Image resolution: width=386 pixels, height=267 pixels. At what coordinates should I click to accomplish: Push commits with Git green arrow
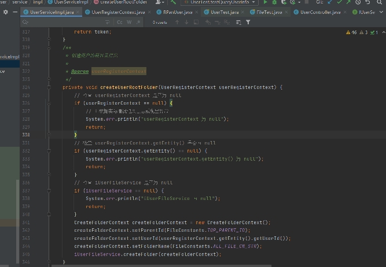coord(348,2)
